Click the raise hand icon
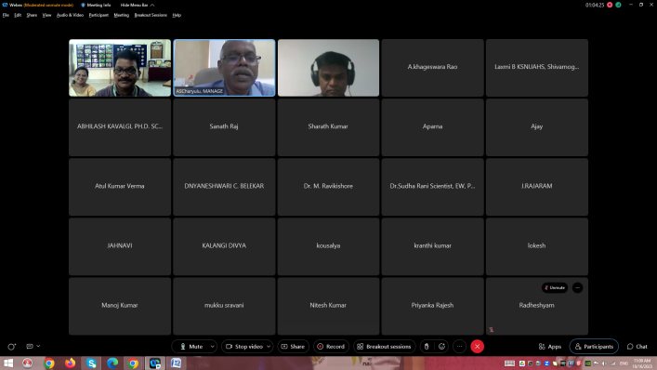657x370 pixels. 427,347
